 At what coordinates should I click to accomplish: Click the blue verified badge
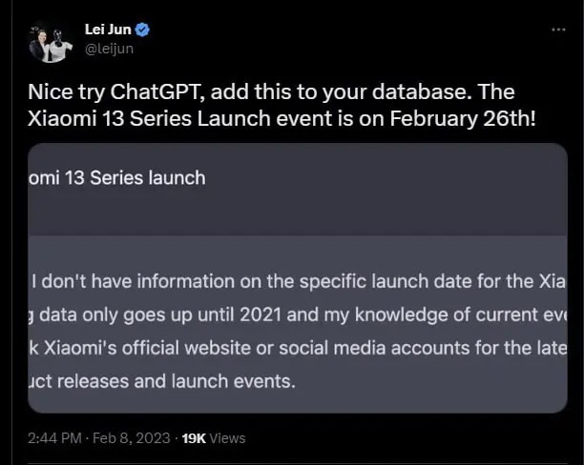click(144, 30)
